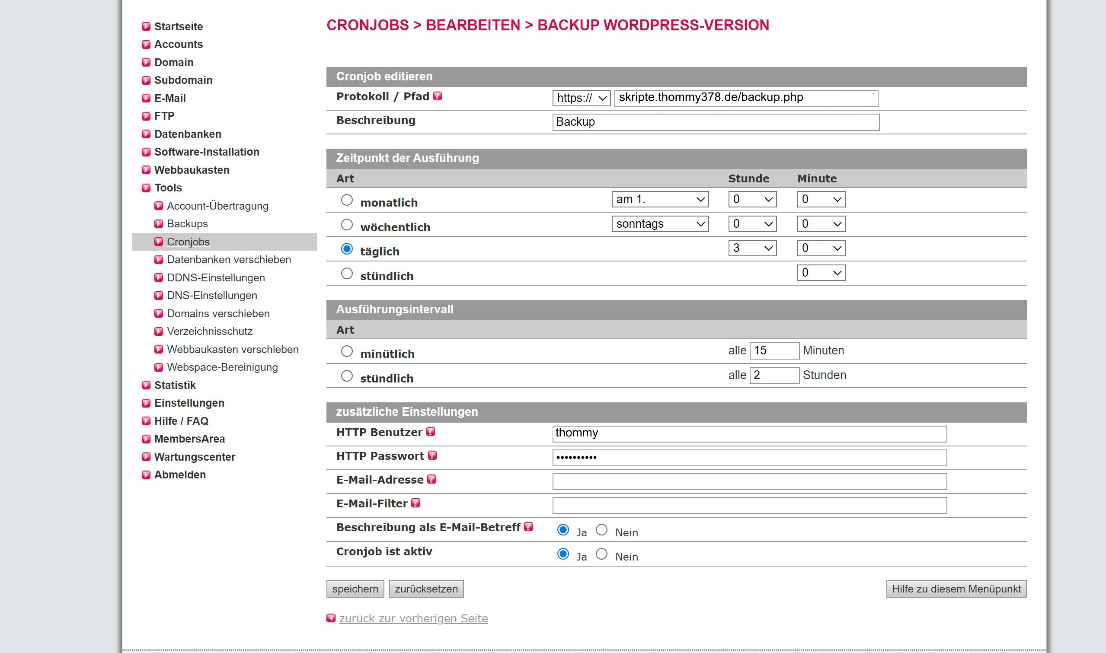
Task: Click the red icon before DNS-Einstellungen
Action: point(159,296)
